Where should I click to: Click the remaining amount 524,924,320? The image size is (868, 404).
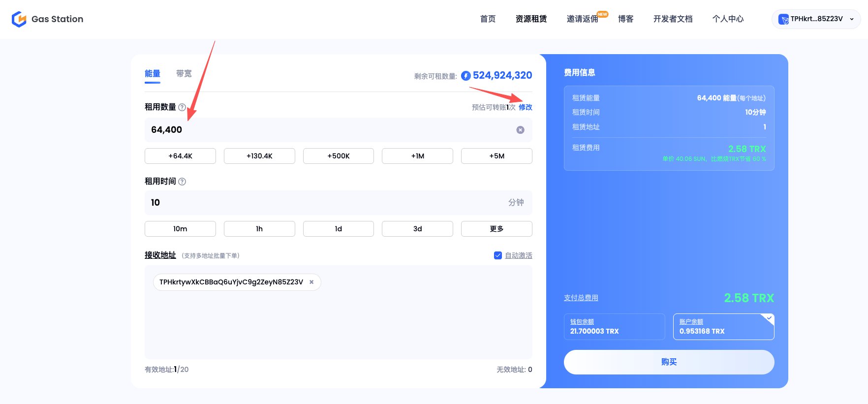pyautogui.click(x=502, y=75)
